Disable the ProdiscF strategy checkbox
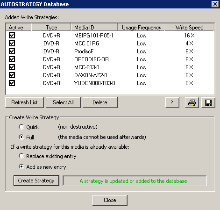Image resolution: width=220 pixels, height=210 pixels. coord(12,51)
